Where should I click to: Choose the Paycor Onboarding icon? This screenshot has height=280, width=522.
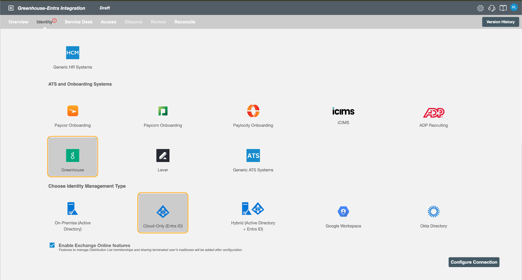pos(72,111)
